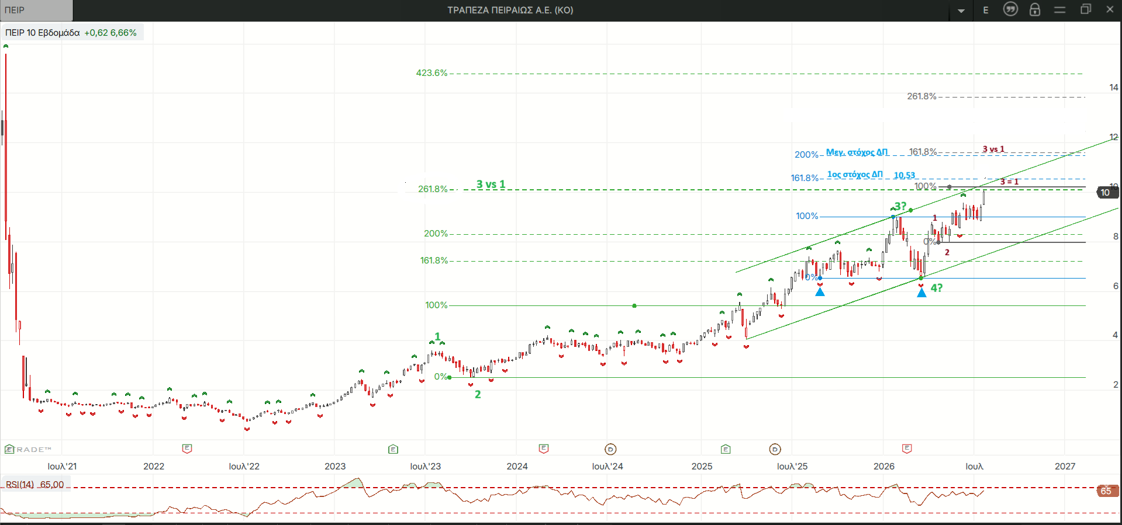Image resolution: width=1122 pixels, height=525 pixels.
Task: Click price level 2 on price axis
Action: coord(1116,385)
